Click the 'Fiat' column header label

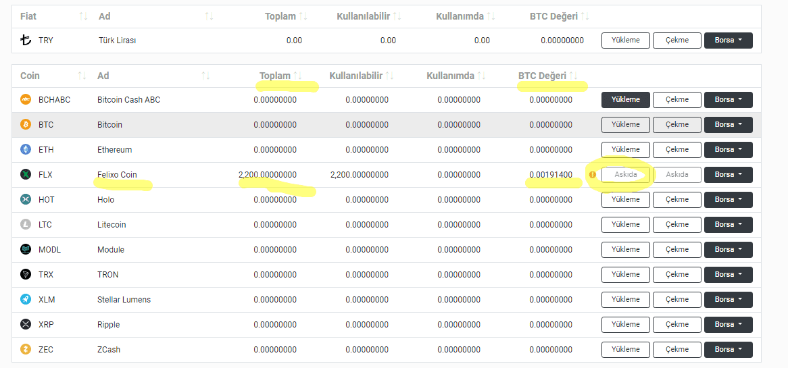(28, 17)
